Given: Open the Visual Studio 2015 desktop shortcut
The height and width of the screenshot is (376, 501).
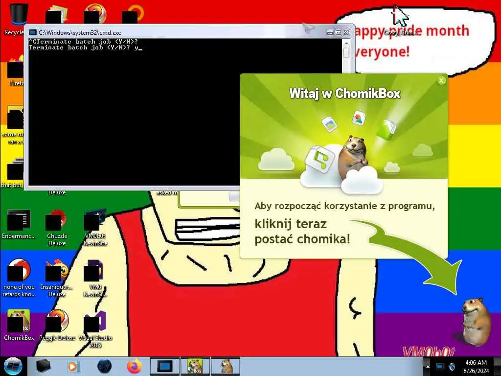Looking at the screenshot, I should [95, 329].
